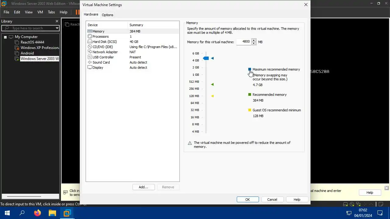
Task: Collapse the My Computer tree node
Action: [x=5, y=37]
